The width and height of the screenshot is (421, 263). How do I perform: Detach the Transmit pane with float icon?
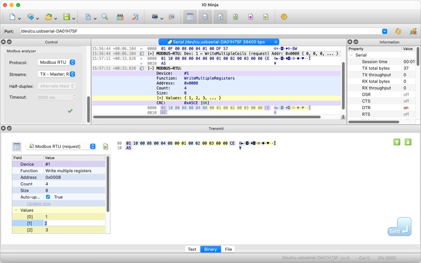pyautogui.click(x=9, y=128)
